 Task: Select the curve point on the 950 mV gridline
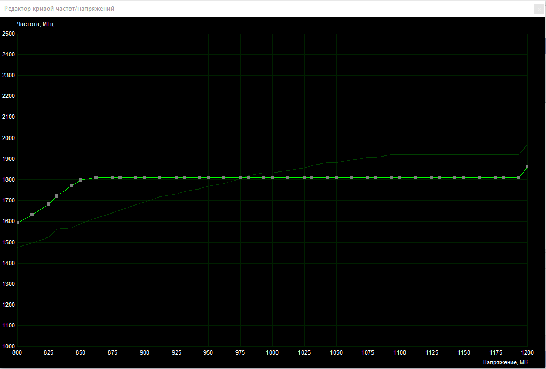(208, 177)
